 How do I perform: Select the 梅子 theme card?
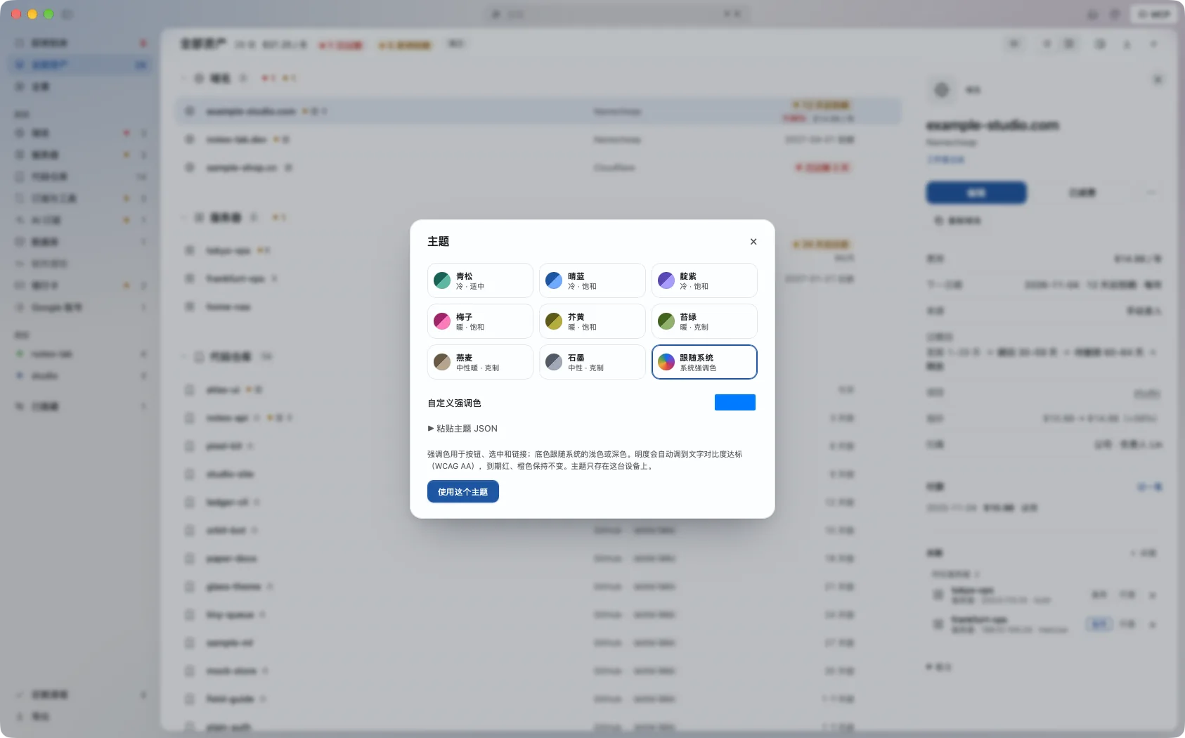click(x=480, y=321)
